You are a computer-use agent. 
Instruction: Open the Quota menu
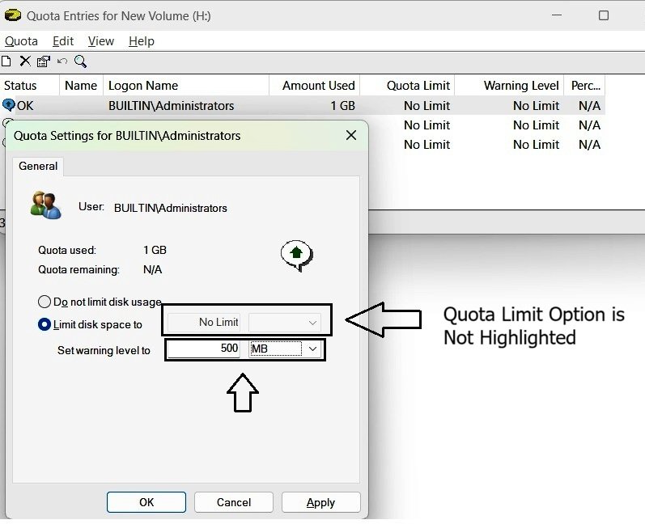click(x=21, y=41)
